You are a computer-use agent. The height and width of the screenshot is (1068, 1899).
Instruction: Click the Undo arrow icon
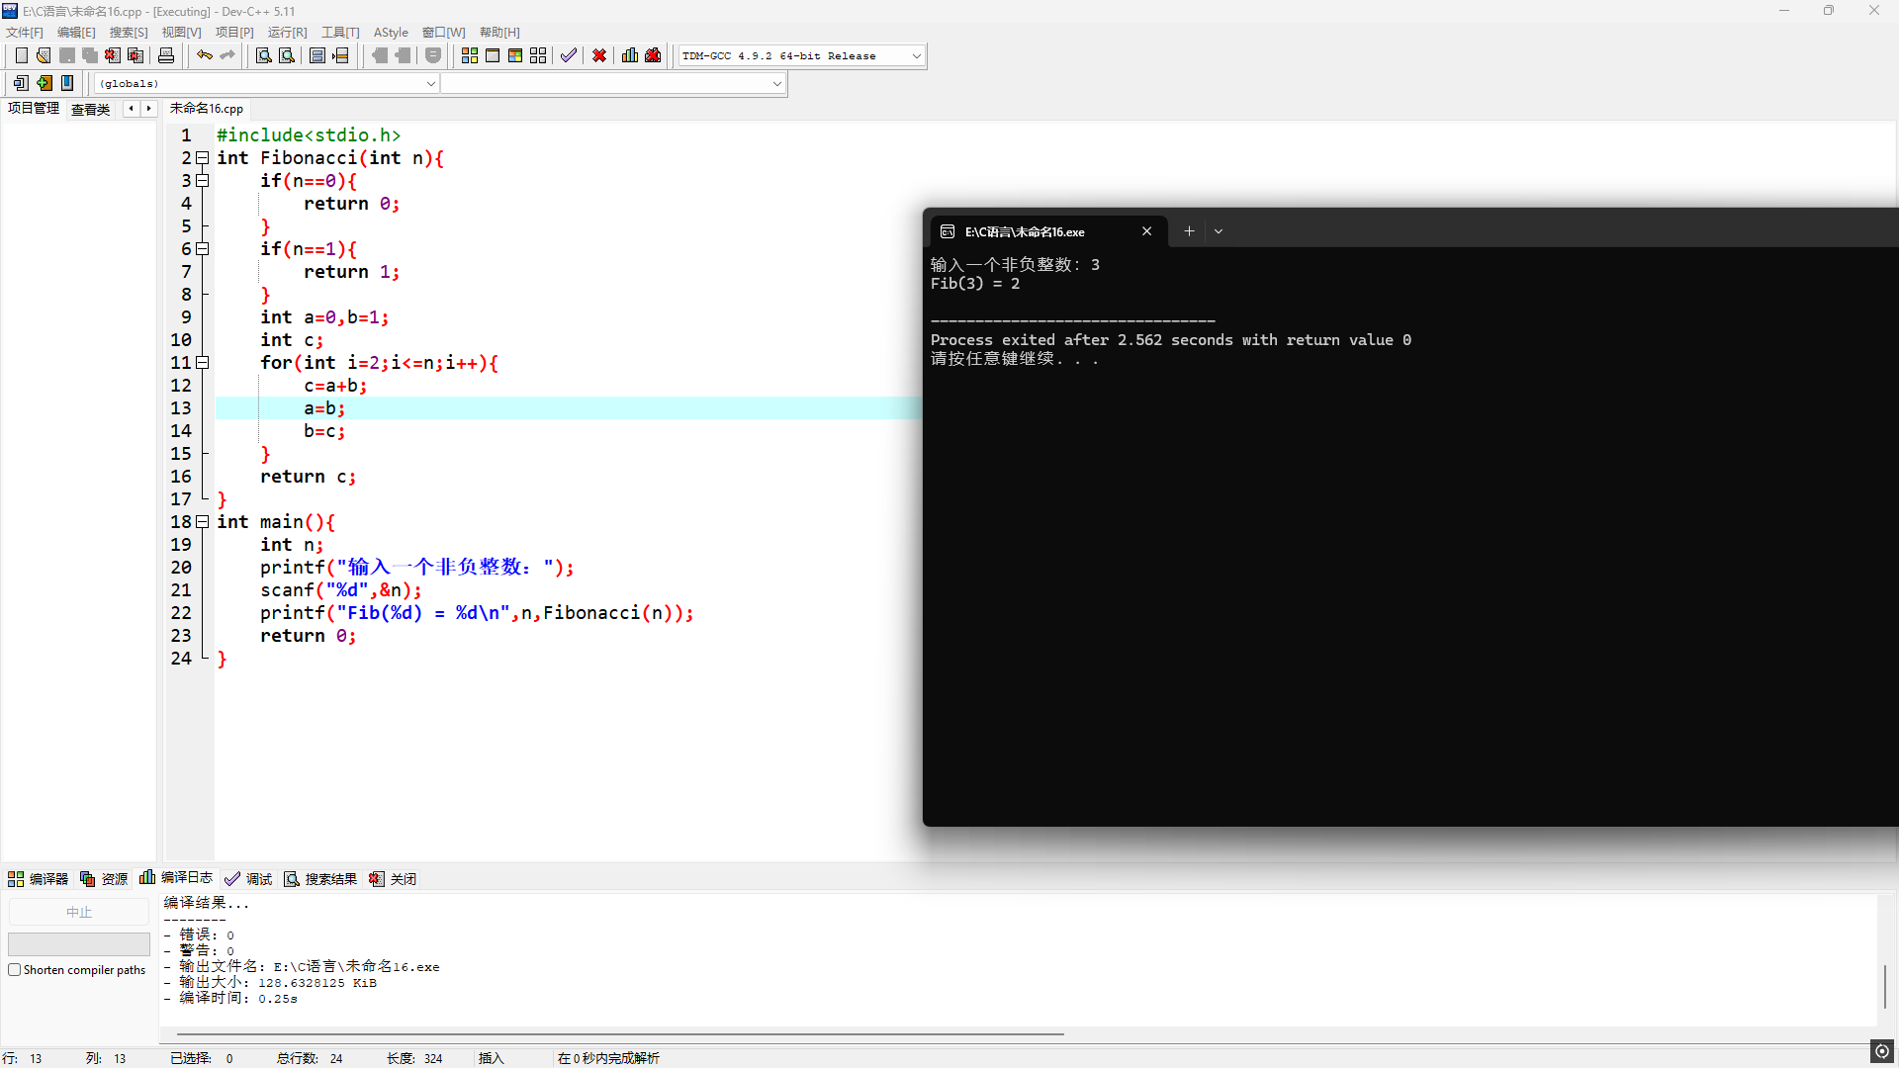[204, 56]
